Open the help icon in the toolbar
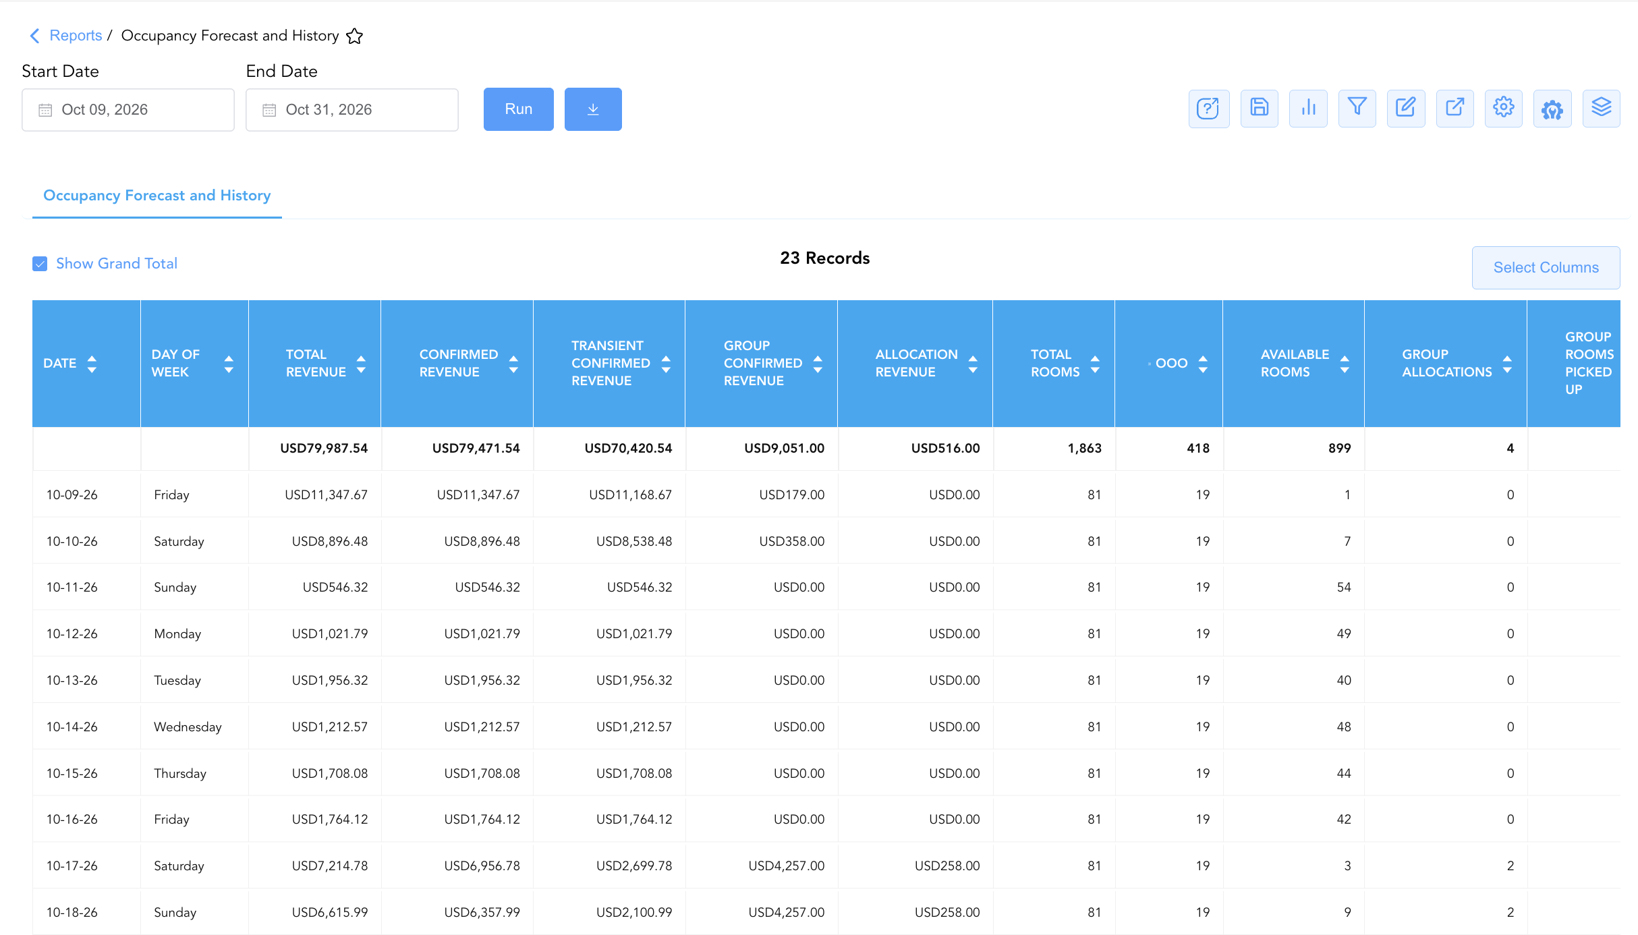1638x935 pixels. click(1208, 109)
